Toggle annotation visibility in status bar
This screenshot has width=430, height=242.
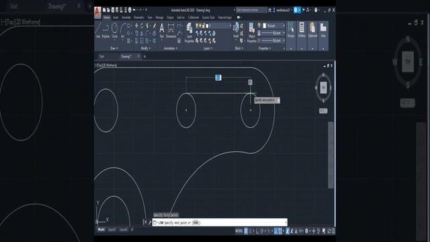tap(288, 231)
